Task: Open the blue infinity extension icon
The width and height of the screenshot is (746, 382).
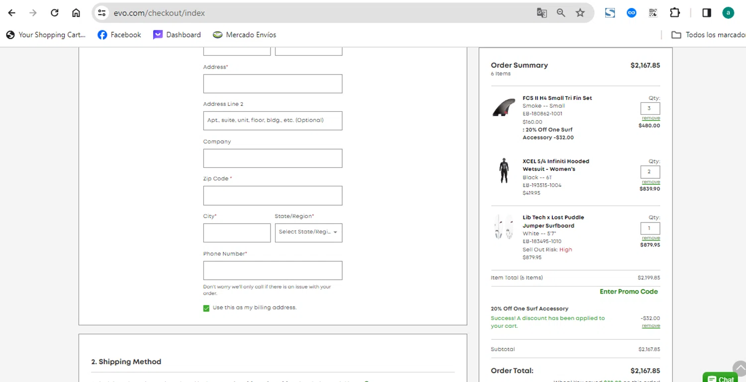Action: (632, 13)
